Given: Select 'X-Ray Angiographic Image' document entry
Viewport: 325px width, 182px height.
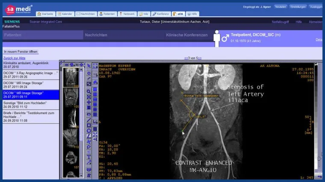Looking at the screenshot, I should coord(30,75).
